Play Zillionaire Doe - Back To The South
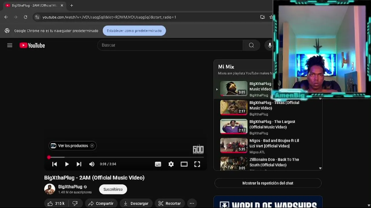The height and width of the screenshot is (208, 371). coord(268,164)
